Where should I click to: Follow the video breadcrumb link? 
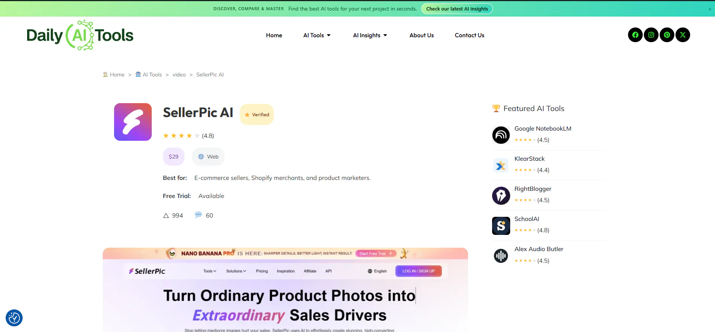[x=179, y=75]
